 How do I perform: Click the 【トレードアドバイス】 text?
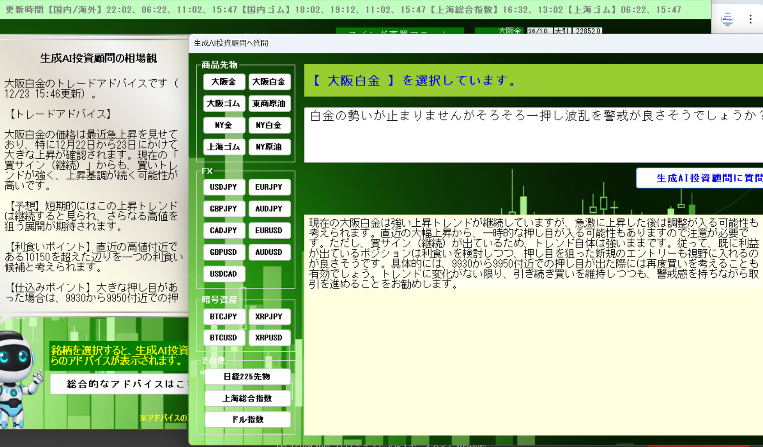[x=60, y=114]
